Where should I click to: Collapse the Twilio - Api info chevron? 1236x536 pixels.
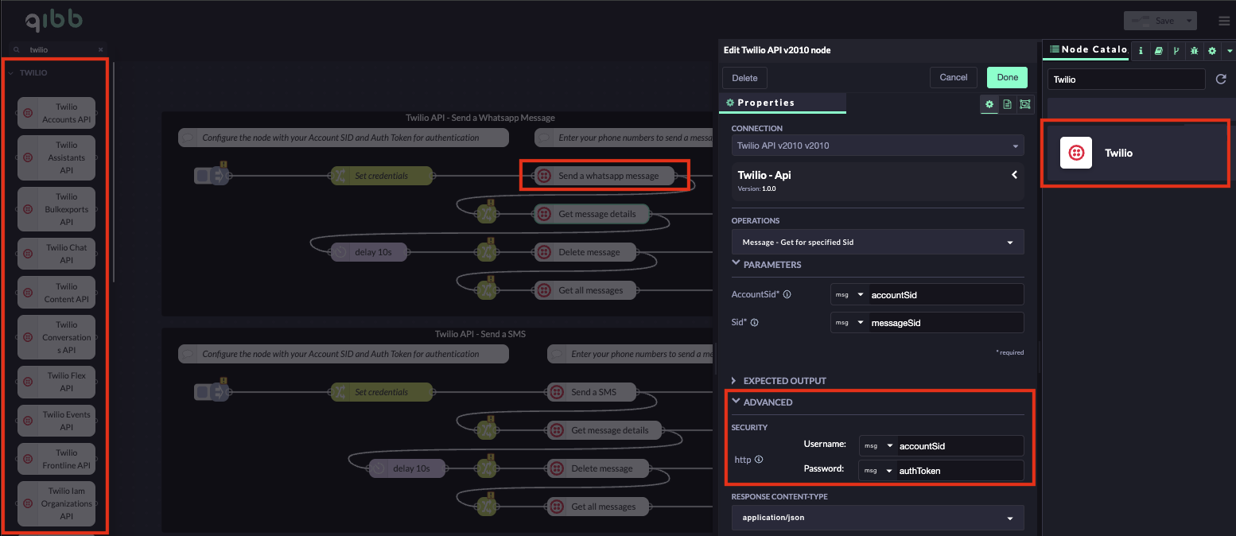(1014, 175)
